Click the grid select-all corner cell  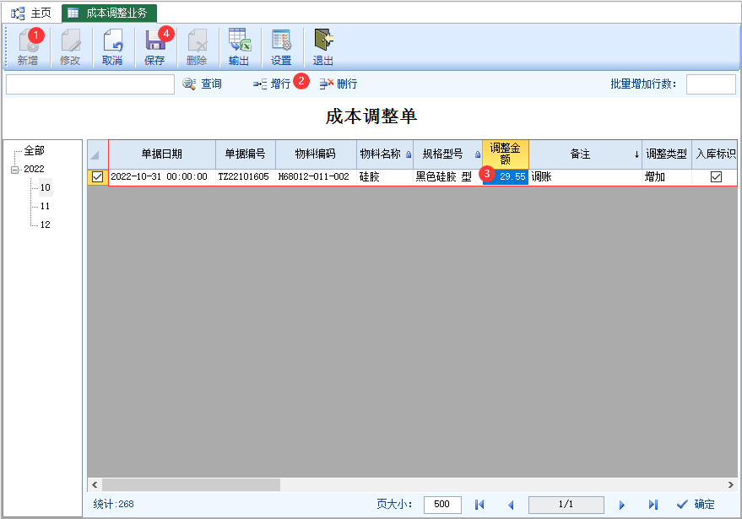point(97,154)
